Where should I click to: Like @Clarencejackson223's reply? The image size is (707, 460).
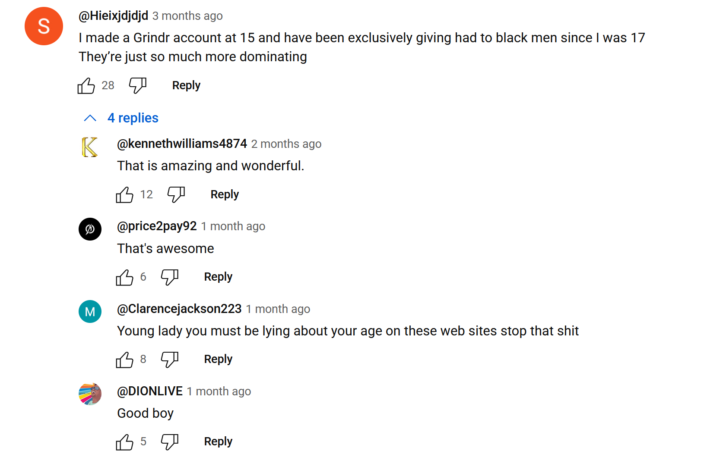(125, 360)
